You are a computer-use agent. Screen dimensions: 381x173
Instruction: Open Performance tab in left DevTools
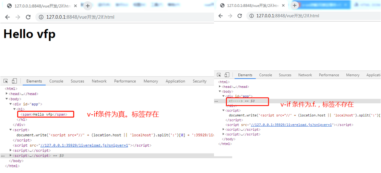pos(125,81)
